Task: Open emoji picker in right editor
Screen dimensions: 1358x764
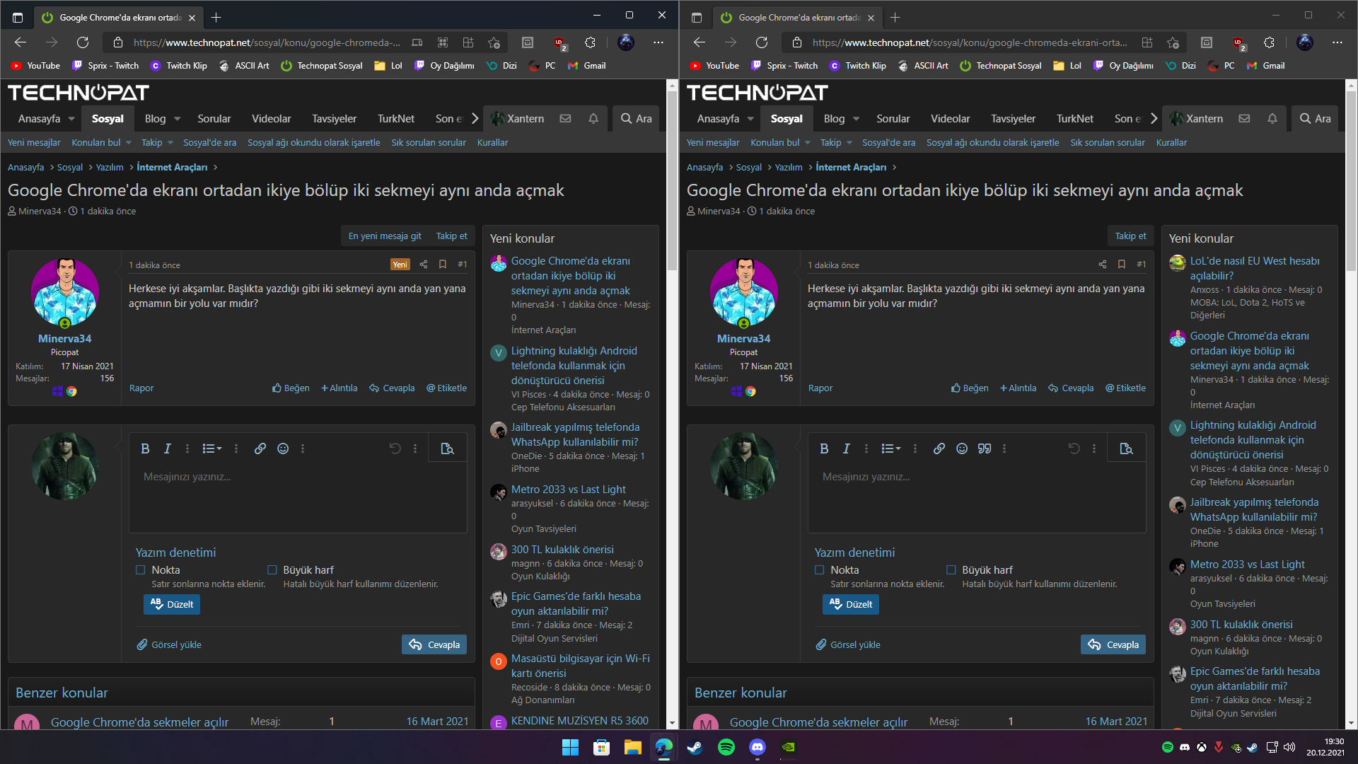Action: [961, 448]
